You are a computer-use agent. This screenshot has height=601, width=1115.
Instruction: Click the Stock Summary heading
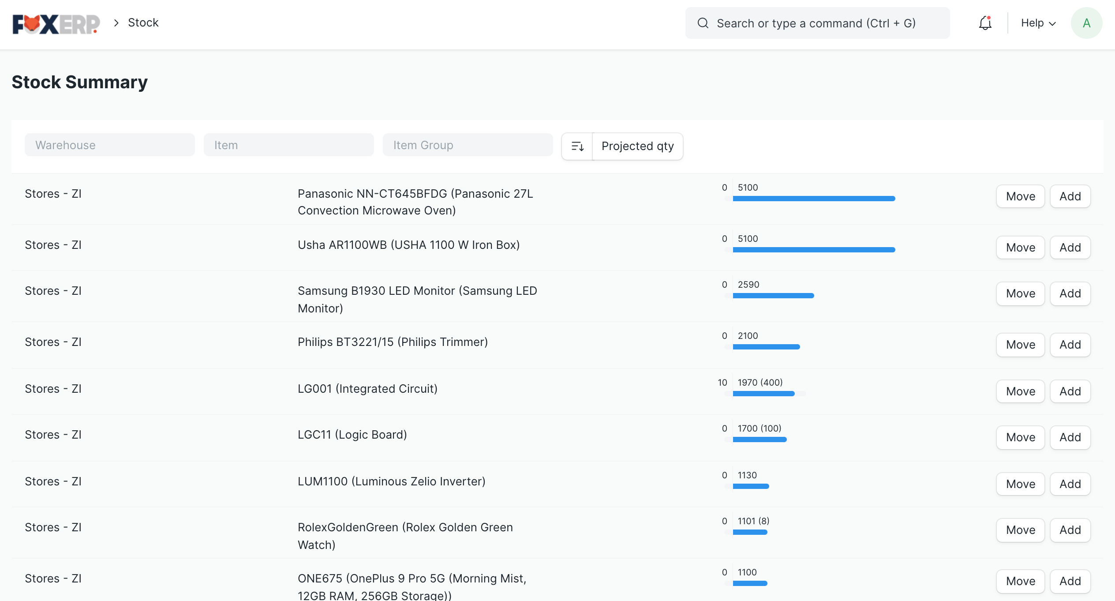tap(79, 82)
